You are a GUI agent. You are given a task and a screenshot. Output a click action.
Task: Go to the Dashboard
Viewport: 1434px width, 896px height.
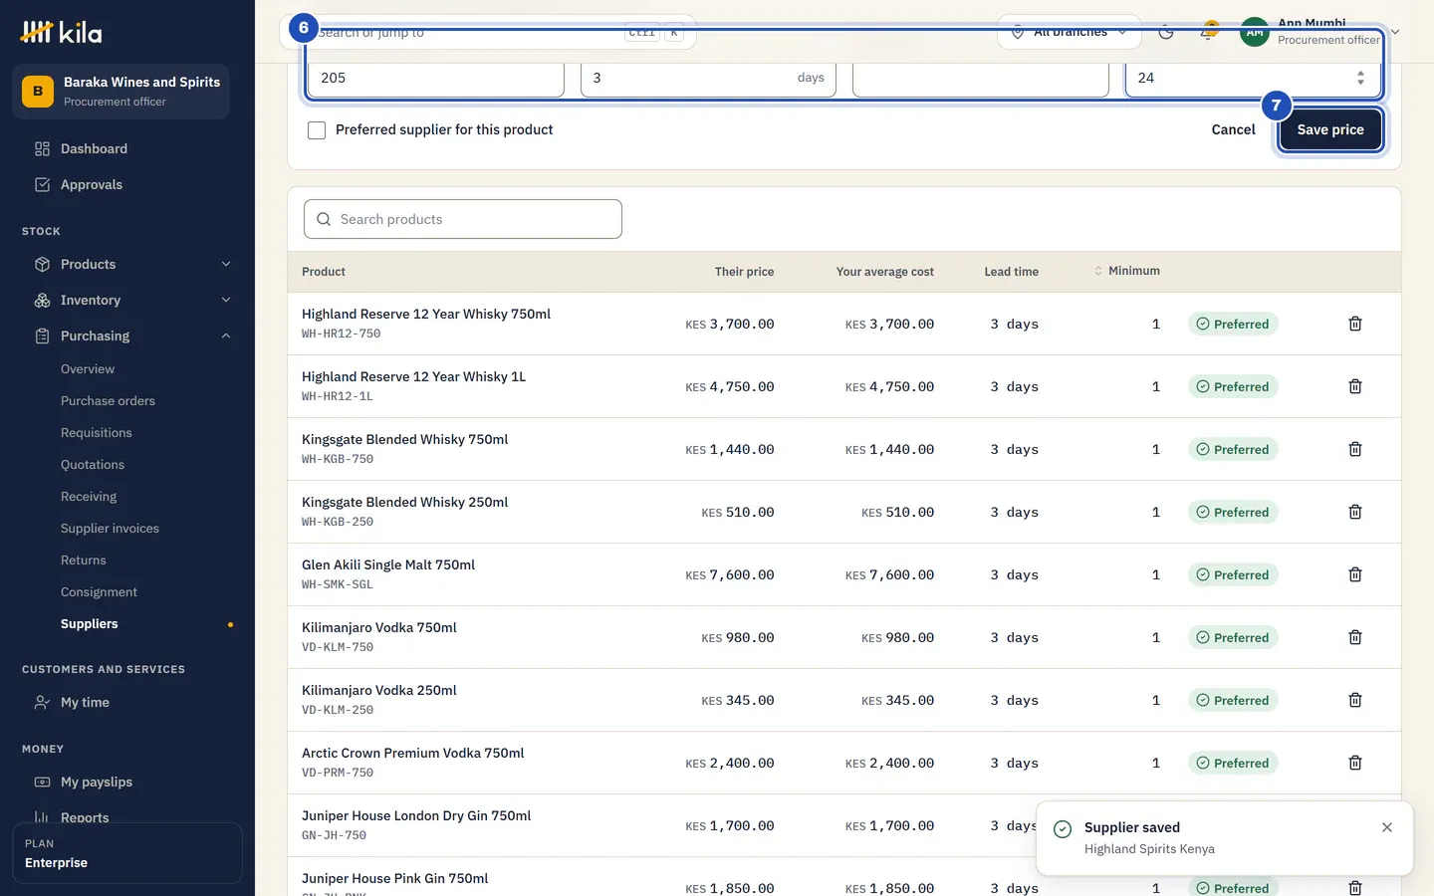pyautogui.click(x=94, y=149)
